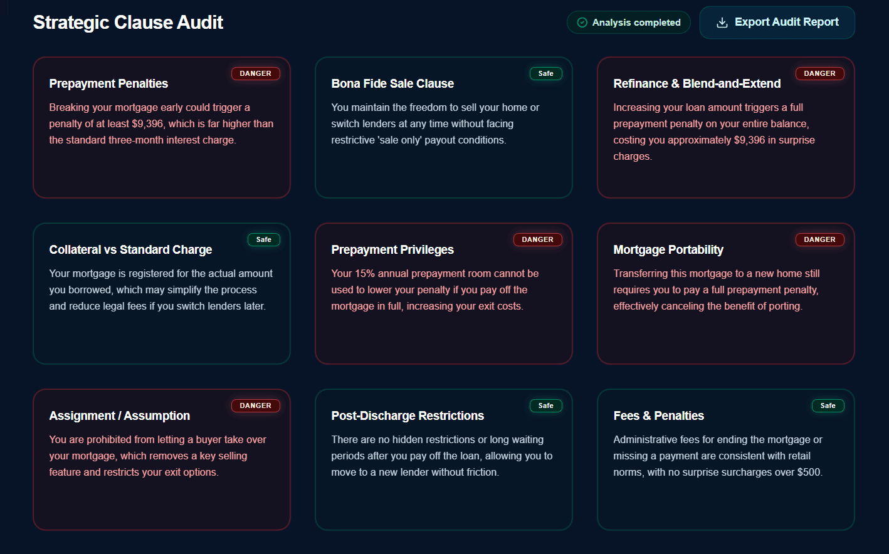Click the text 'You are prohibited from letting a buyer take over'

[158, 439]
